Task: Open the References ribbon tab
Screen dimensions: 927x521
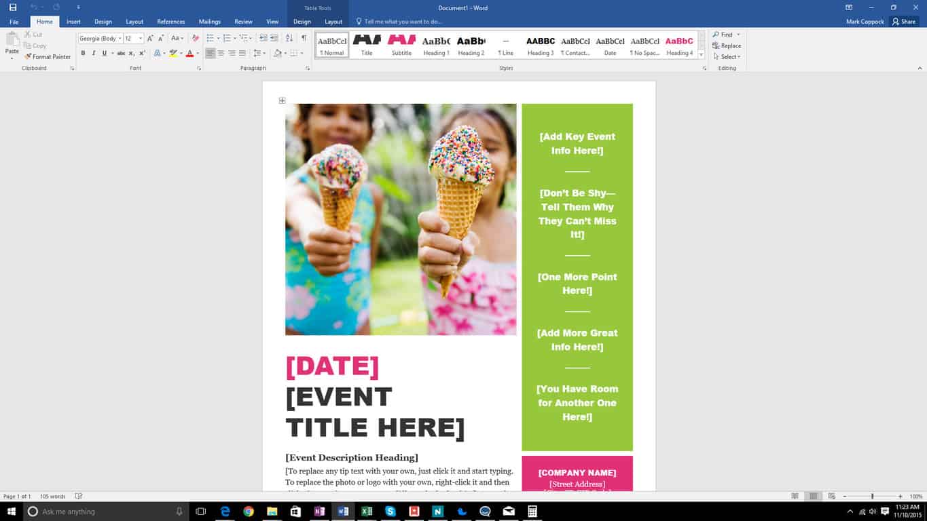Action: tap(170, 22)
